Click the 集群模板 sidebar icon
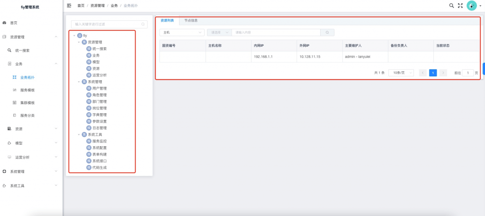485x216 pixels. click(x=14, y=103)
